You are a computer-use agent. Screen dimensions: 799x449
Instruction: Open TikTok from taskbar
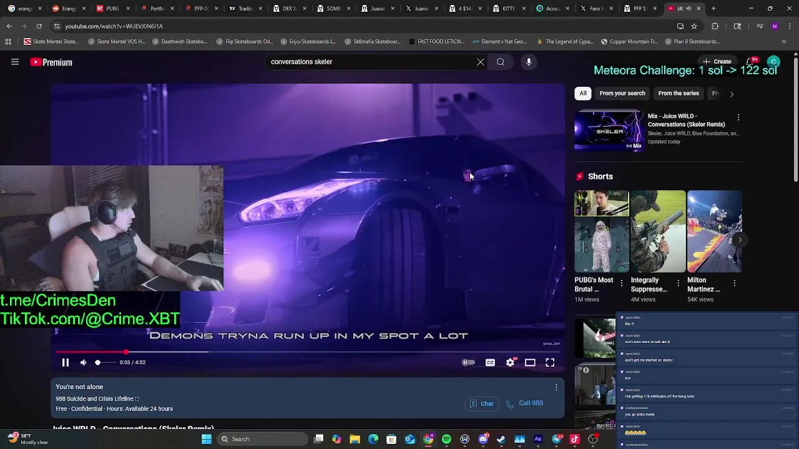[575, 439]
